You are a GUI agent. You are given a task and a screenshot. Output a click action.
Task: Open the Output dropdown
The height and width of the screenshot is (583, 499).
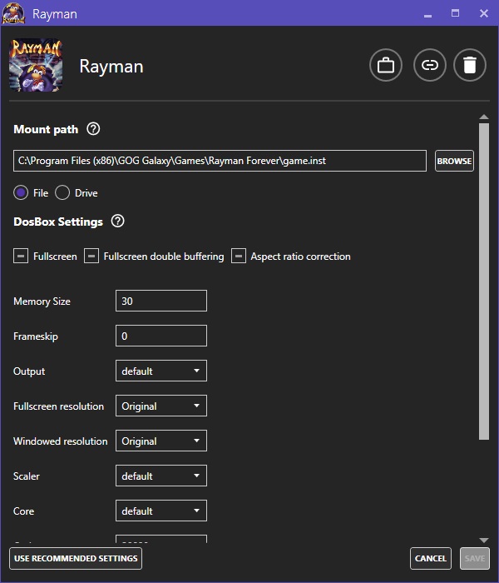click(161, 371)
